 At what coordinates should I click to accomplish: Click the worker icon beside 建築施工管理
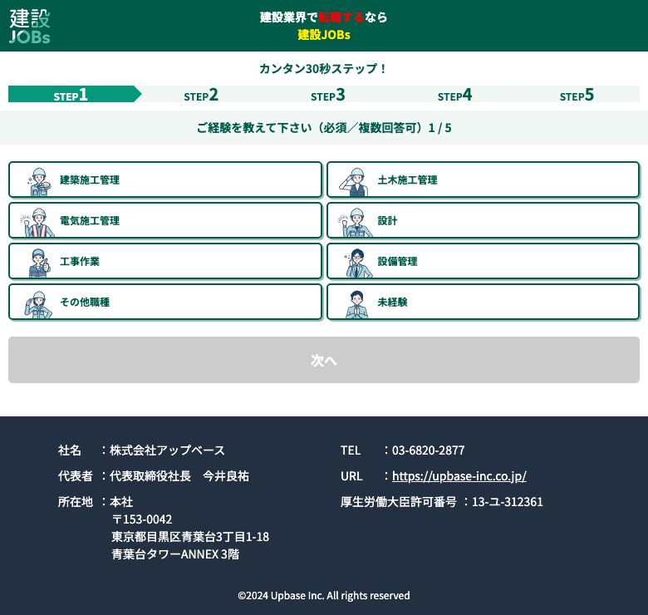pyautogui.click(x=39, y=181)
